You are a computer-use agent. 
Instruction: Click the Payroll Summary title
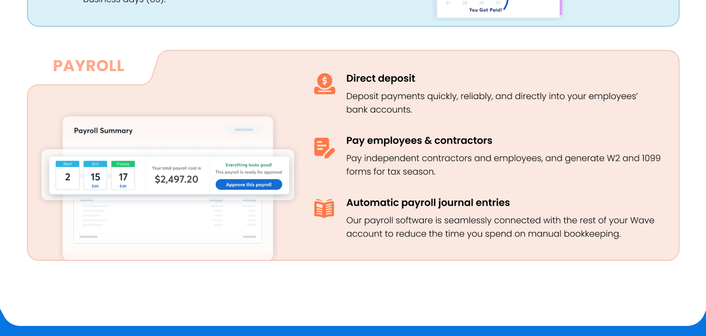click(103, 130)
